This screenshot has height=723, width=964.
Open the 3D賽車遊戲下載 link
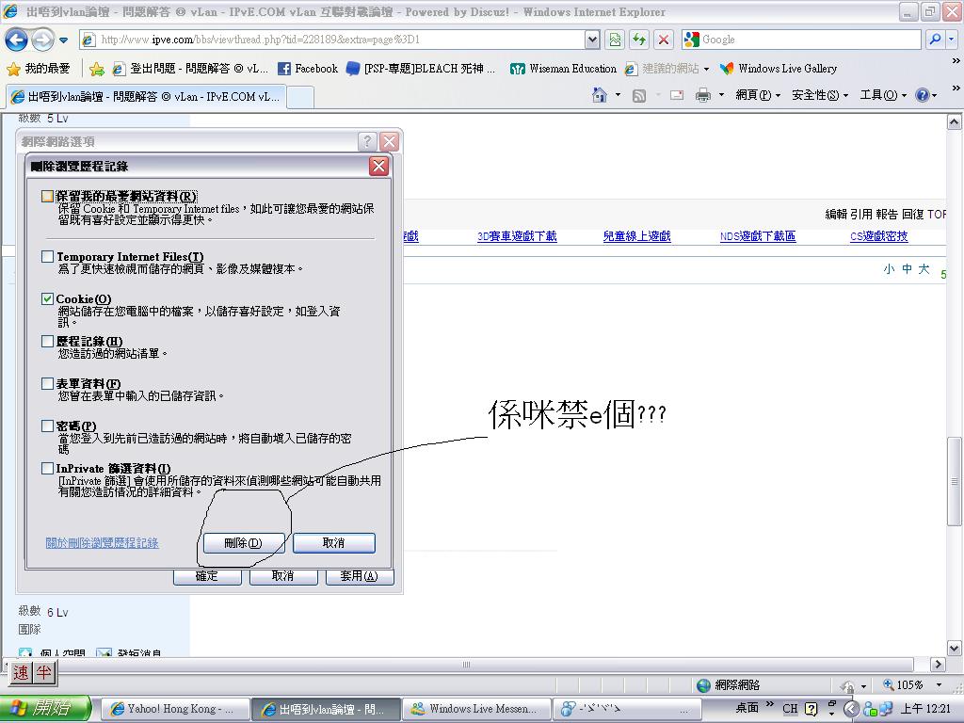click(x=517, y=236)
